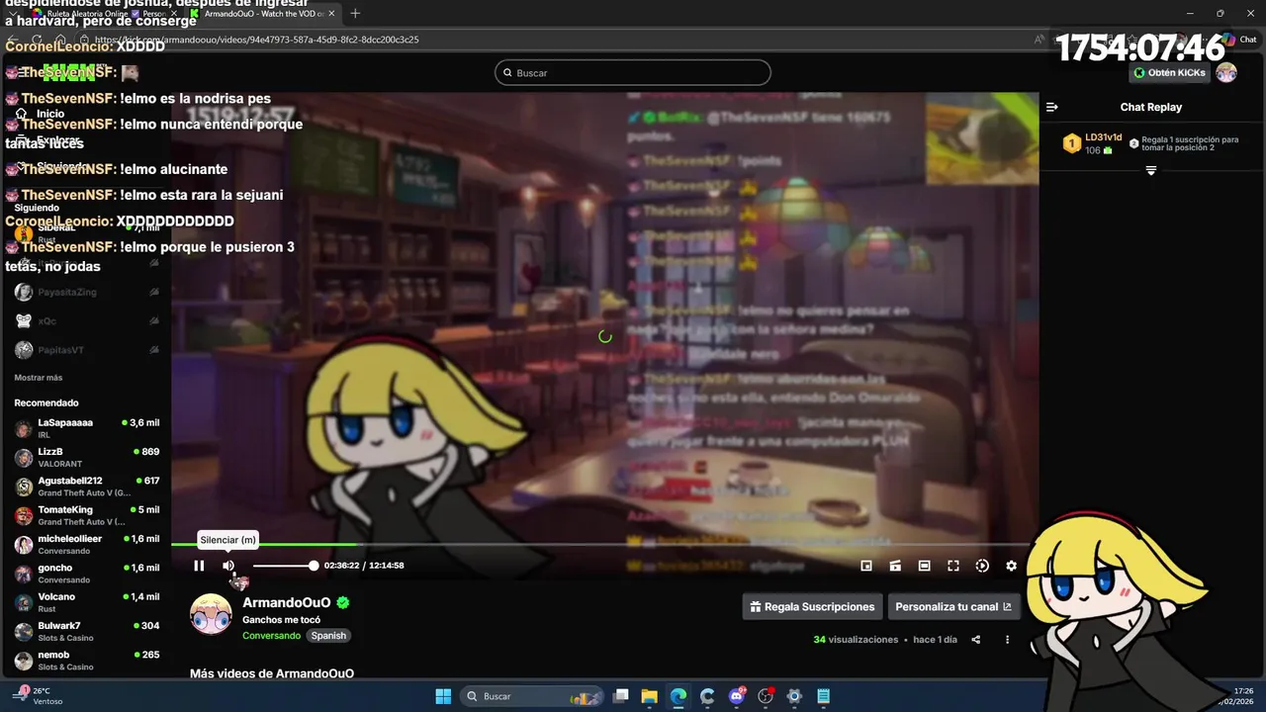Open PapitasVT followed channel
Image resolution: width=1266 pixels, height=712 pixels.
click(x=86, y=350)
